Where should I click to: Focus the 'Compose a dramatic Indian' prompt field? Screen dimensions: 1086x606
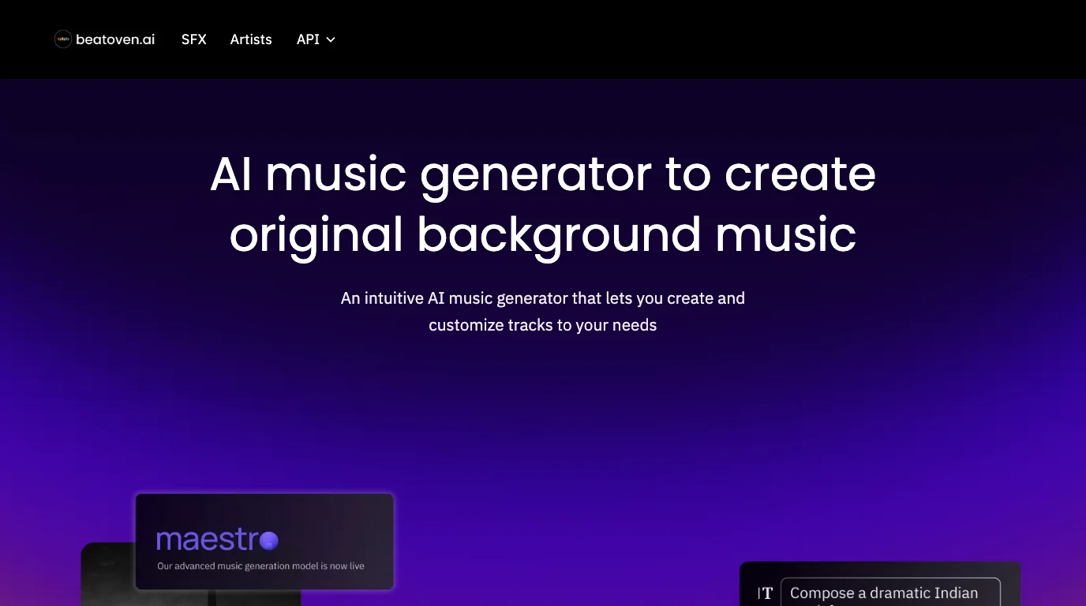[x=890, y=593]
